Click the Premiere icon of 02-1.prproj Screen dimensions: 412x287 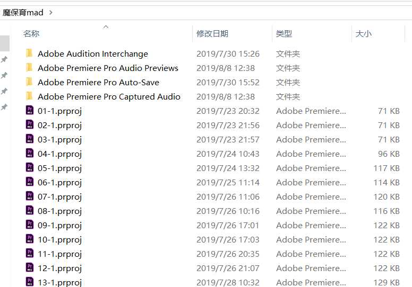point(30,125)
